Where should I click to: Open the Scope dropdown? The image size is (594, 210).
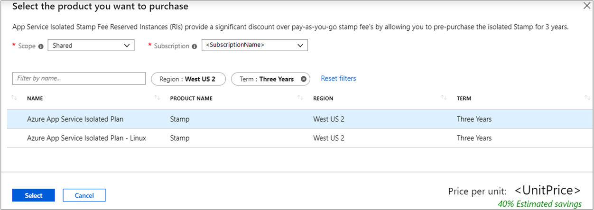91,46
